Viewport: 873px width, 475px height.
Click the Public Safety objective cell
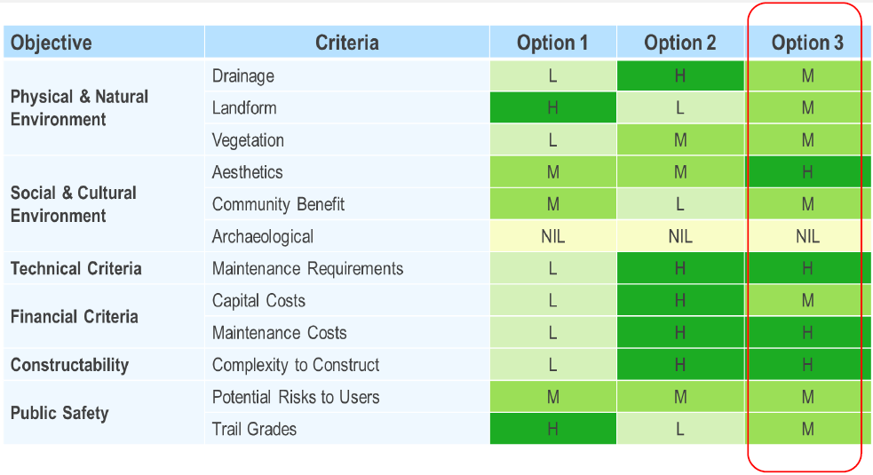pos(60,413)
